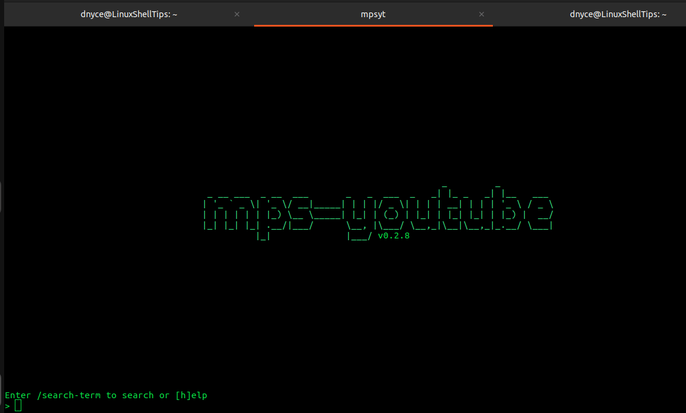Image resolution: width=686 pixels, height=413 pixels.
Task: Close the mpsyt tab
Action: click(481, 14)
